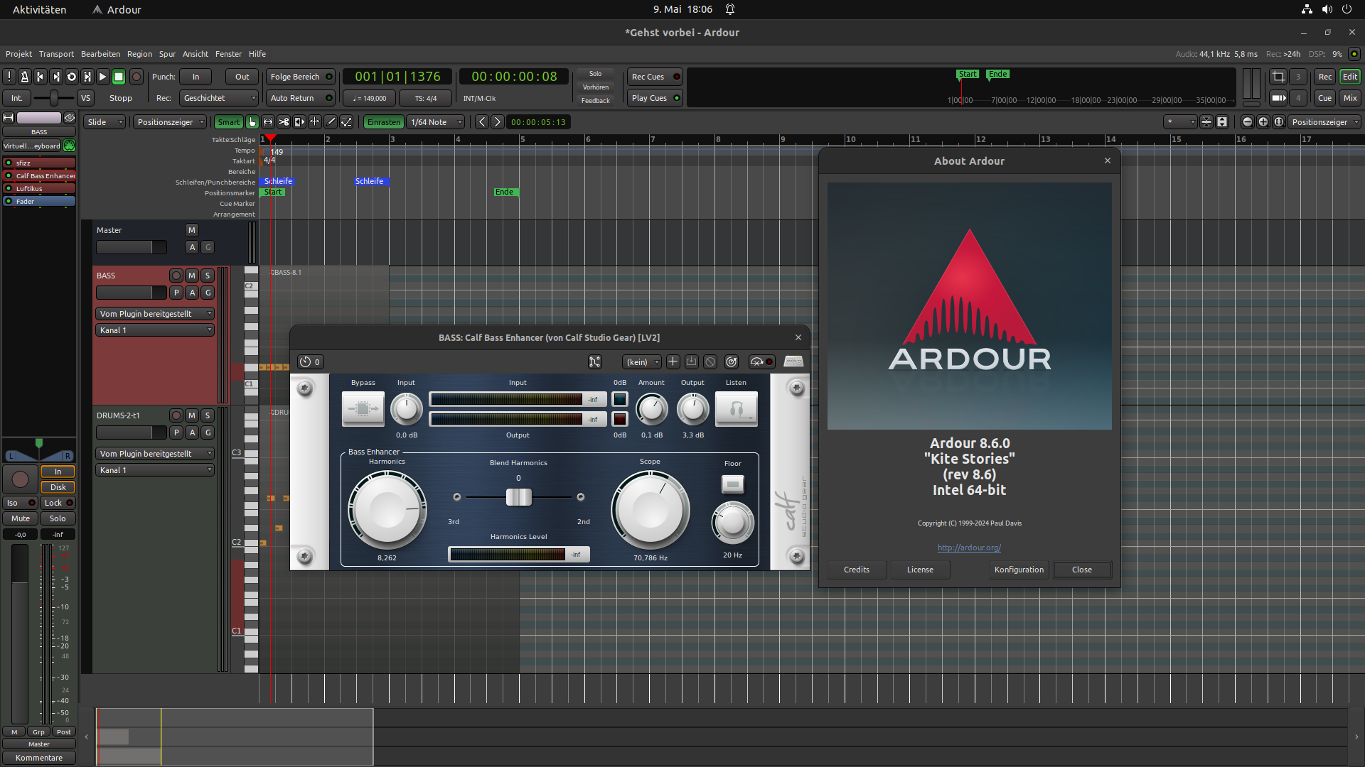This screenshot has width=1365, height=767.
Task: Click the crop/selection icon near Rec button
Action: 1278,77
